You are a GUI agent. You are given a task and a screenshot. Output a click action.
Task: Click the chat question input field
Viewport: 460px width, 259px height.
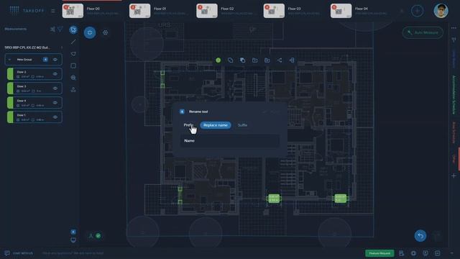pyautogui.click(x=73, y=253)
